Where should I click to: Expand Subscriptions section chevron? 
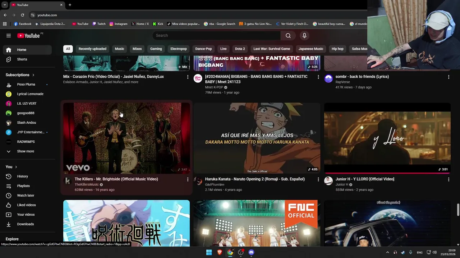point(33,75)
